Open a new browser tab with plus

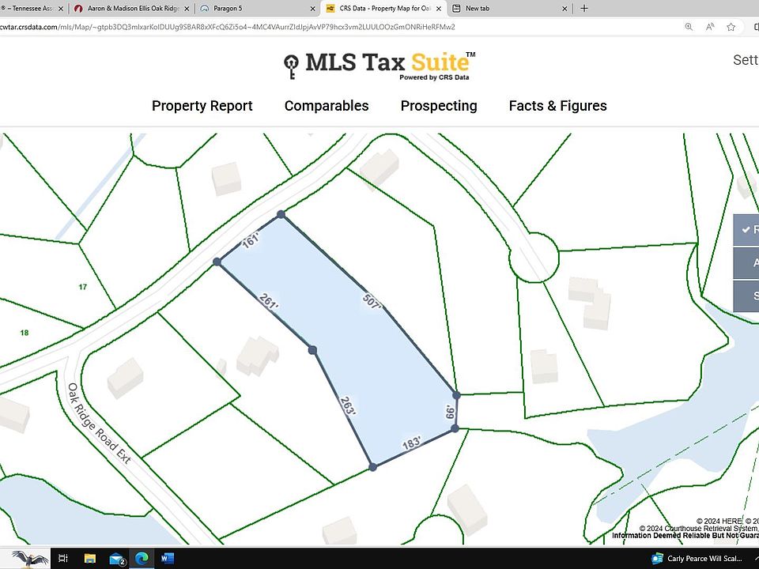coord(584,8)
